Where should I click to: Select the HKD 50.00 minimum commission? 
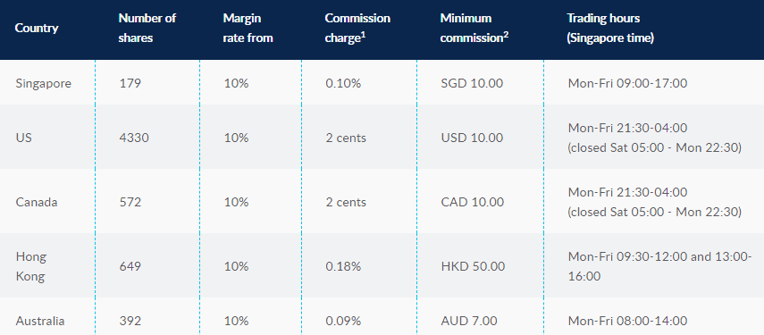pyautogui.click(x=473, y=266)
